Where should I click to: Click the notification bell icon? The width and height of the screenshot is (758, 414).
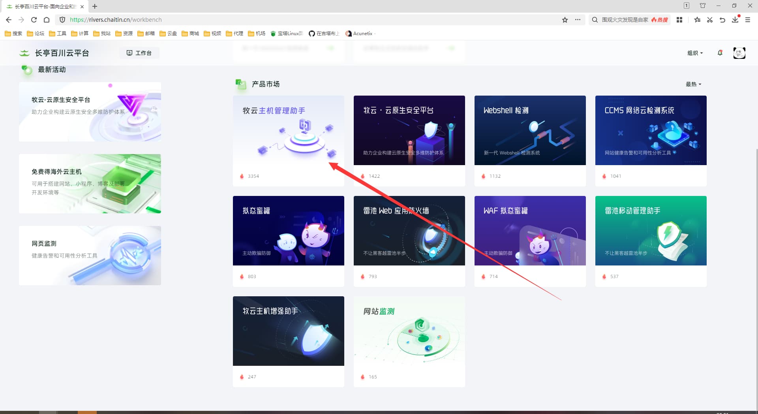(x=720, y=53)
